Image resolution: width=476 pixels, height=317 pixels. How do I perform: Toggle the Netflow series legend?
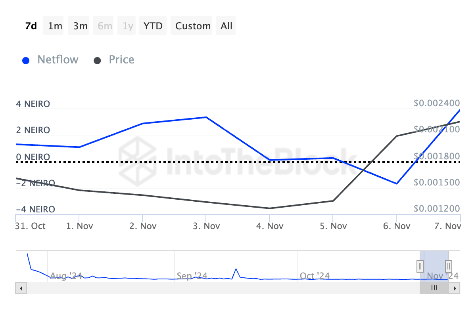tap(58, 60)
